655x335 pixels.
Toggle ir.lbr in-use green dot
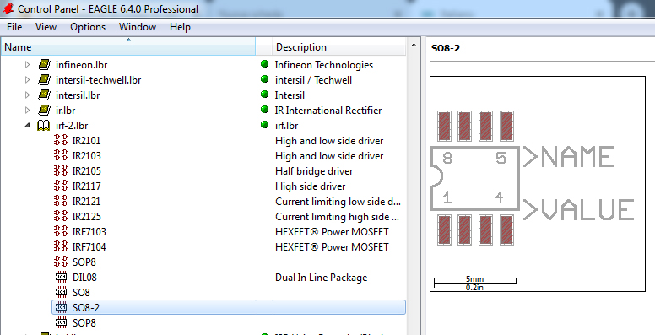pyautogui.click(x=264, y=110)
